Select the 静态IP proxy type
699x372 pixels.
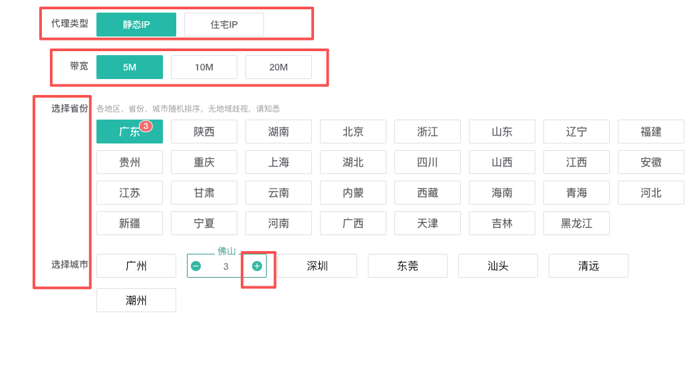pos(136,25)
